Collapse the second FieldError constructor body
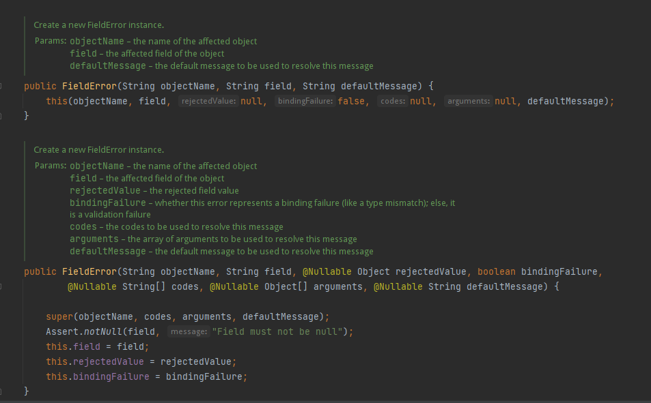Image resolution: width=651 pixels, height=403 pixels. (2, 286)
